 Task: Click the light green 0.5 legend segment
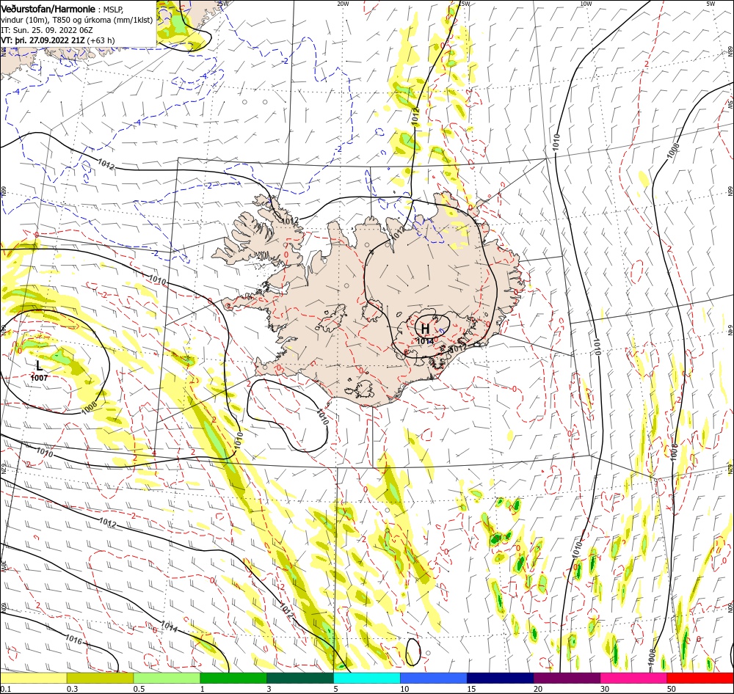pyautogui.click(x=167, y=679)
